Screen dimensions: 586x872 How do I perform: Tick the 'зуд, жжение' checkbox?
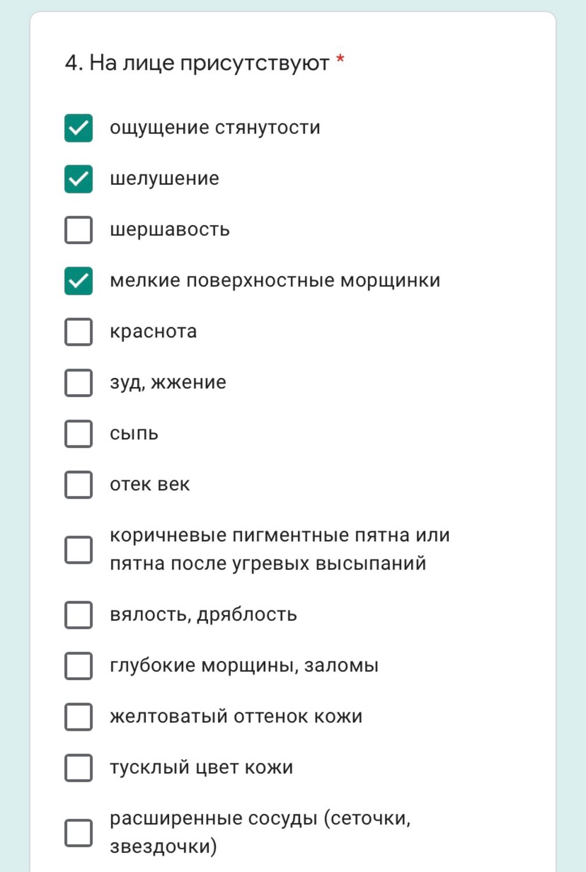pyautogui.click(x=78, y=383)
